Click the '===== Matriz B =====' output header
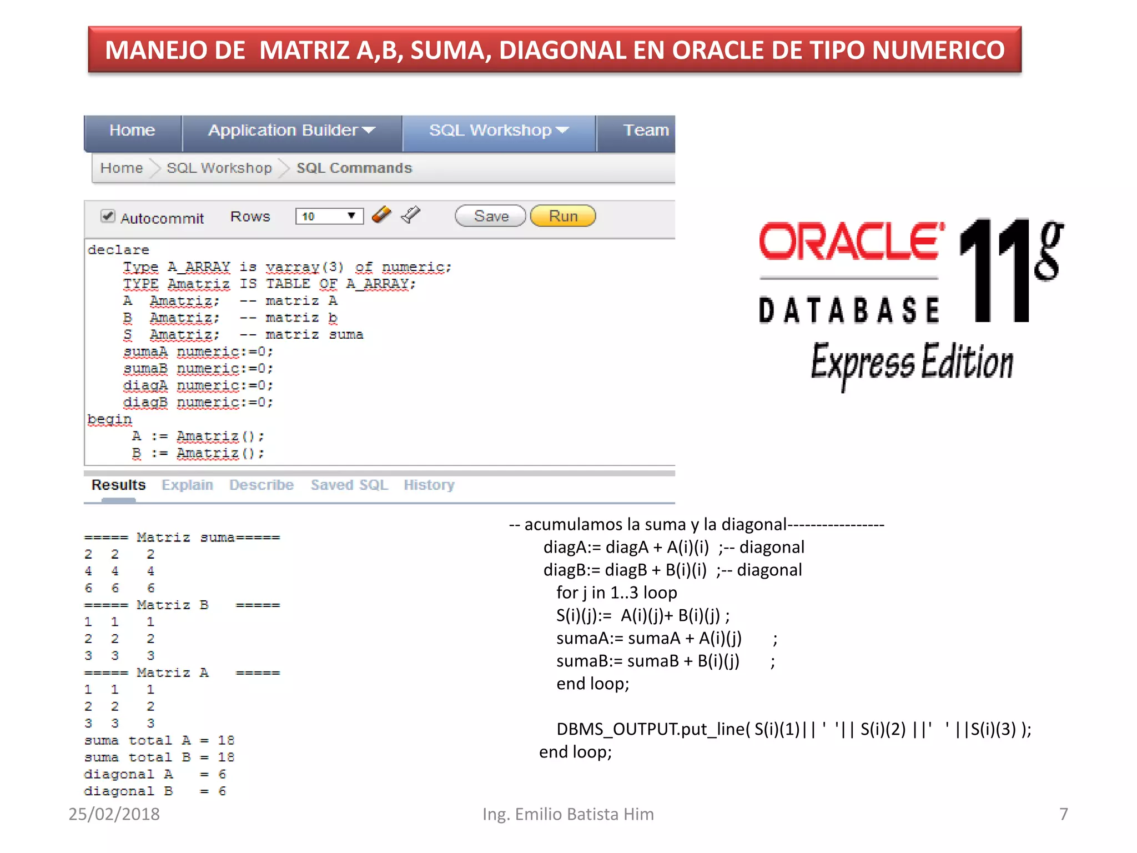The image size is (1137, 853). pos(182,605)
